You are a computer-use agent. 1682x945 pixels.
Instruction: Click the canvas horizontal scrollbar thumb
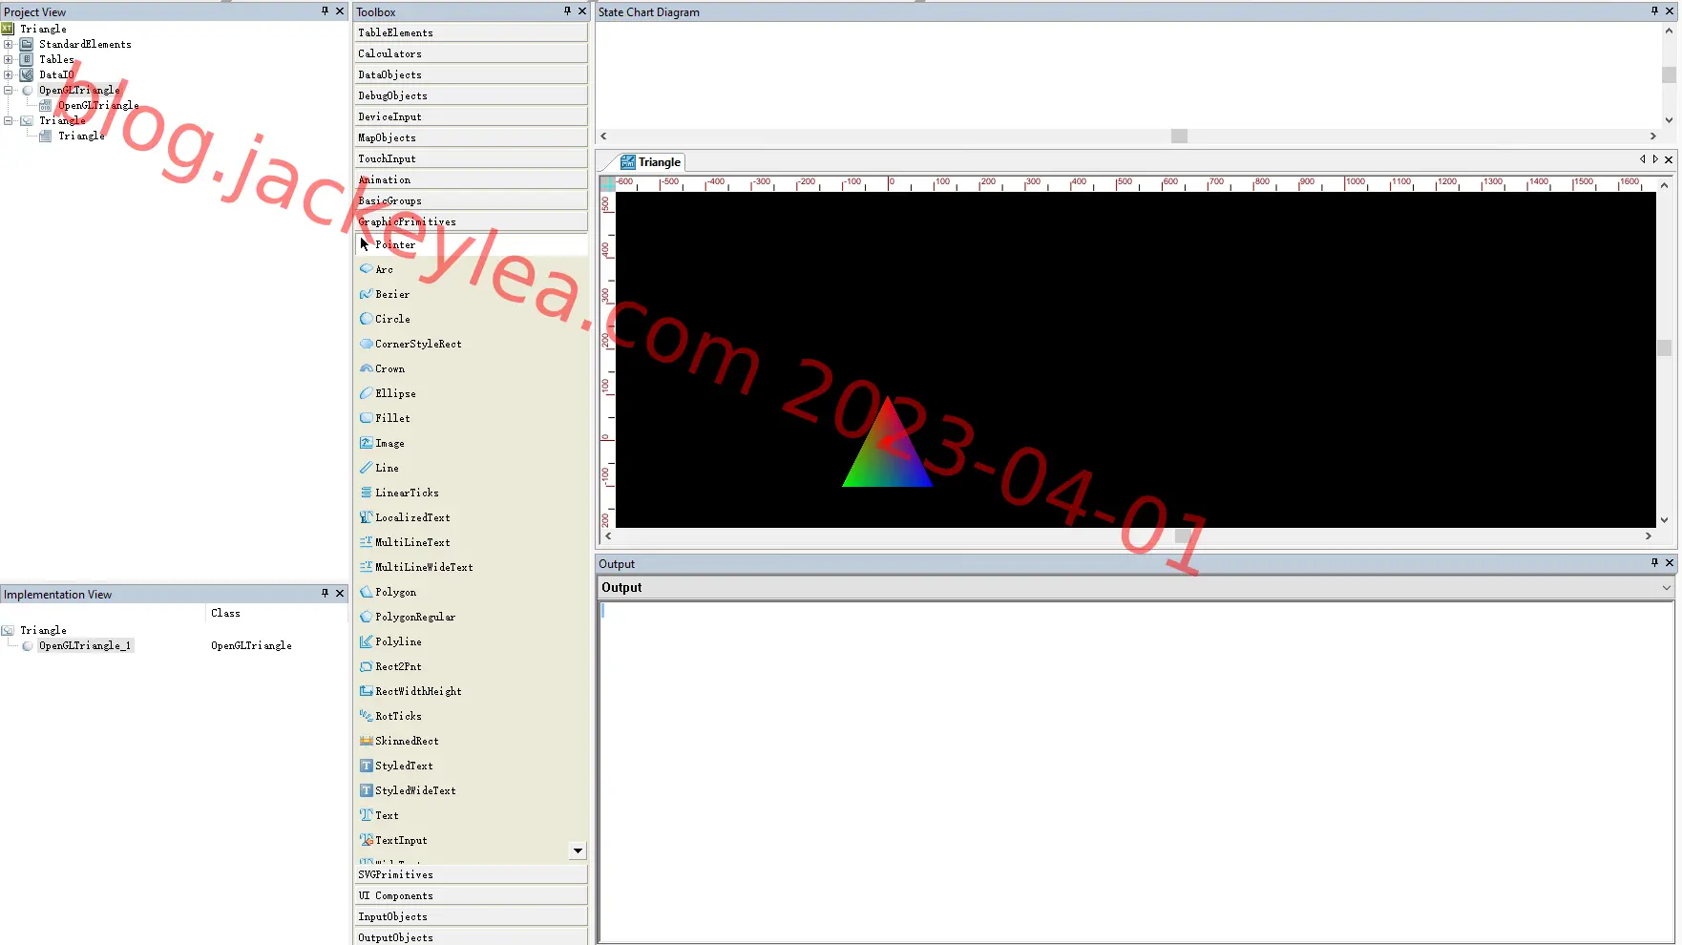coord(1183,536)
